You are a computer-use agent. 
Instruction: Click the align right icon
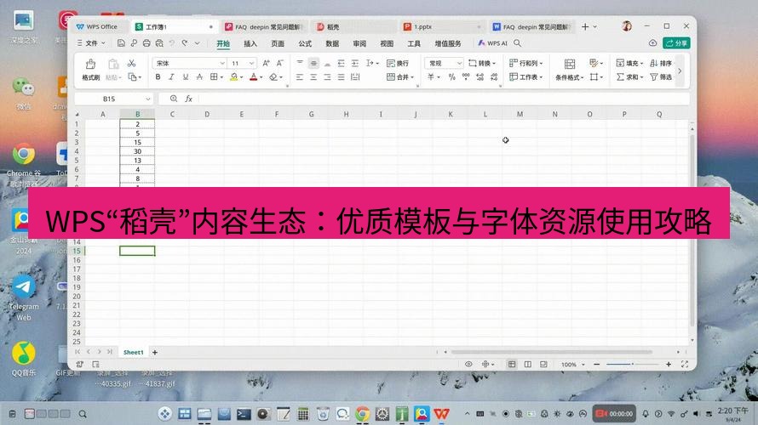coord(327,77)
